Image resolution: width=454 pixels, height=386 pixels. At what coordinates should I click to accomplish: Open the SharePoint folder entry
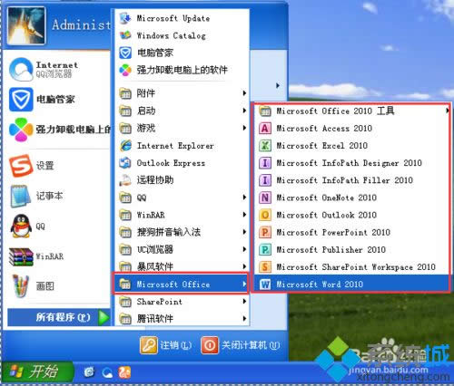(182, 302)
